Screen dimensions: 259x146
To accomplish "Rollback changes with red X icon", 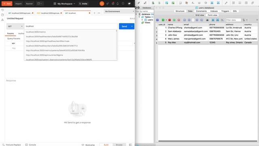I will pyautogui.click(x=179, y=20).
